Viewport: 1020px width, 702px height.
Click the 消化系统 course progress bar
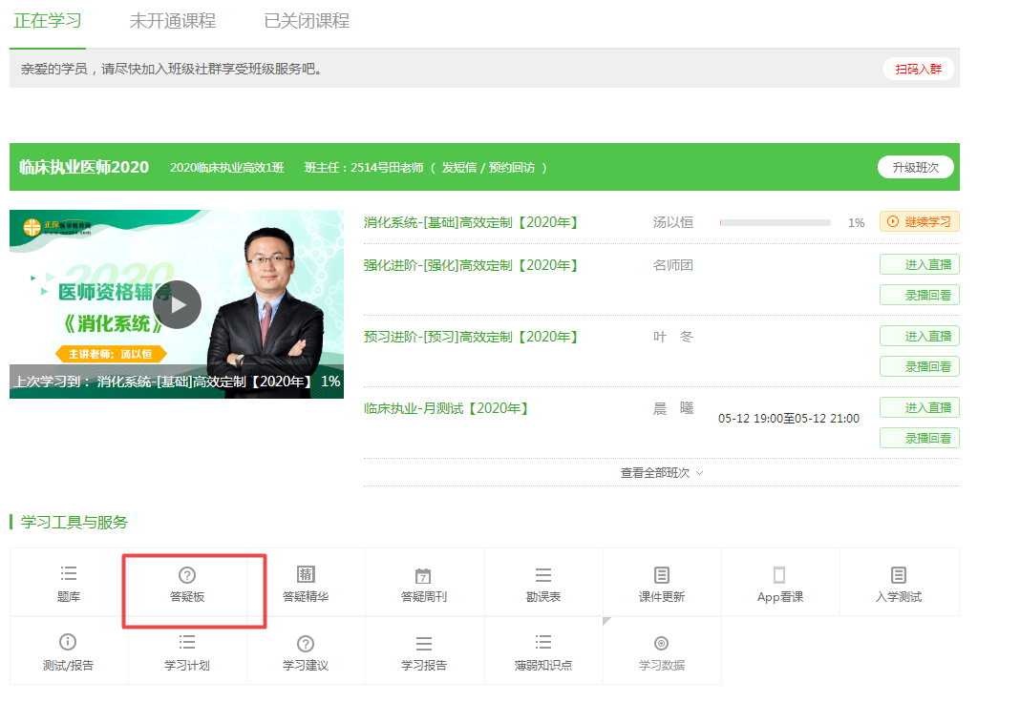775,222
